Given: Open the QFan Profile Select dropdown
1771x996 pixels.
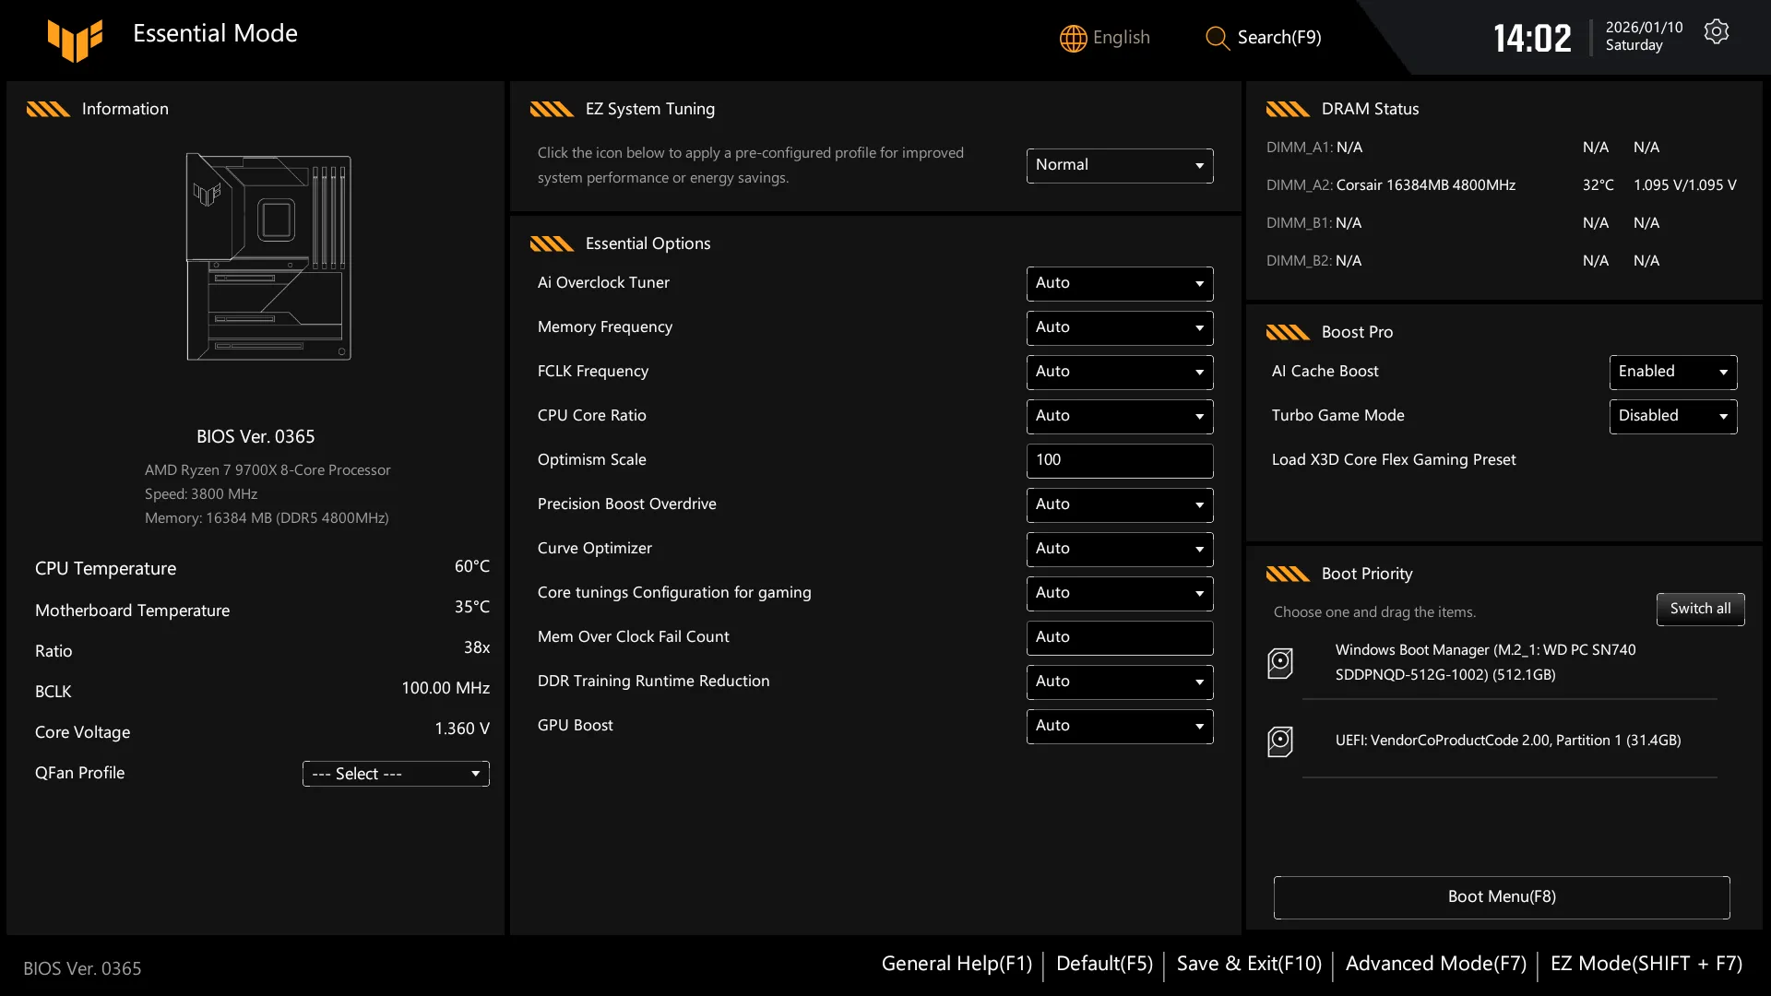Looking at the screenshot, I should tap(396, 774).
